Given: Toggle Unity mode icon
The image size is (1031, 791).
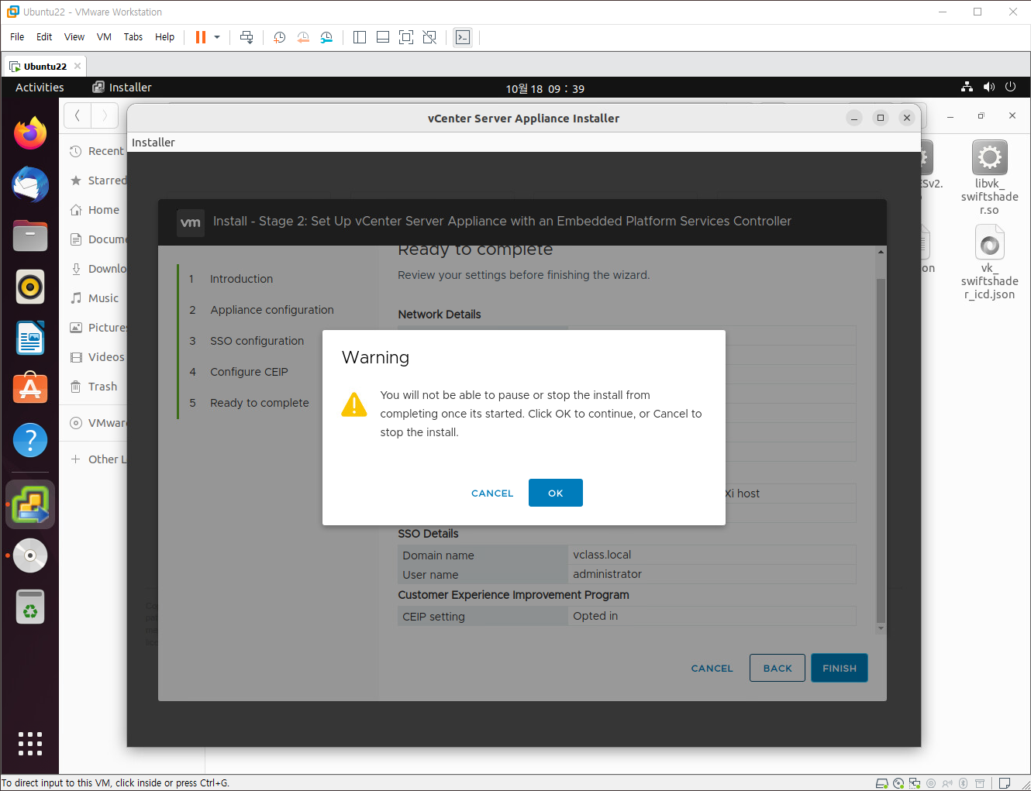Looking at the screenshot, I should (x=429, y=37).
